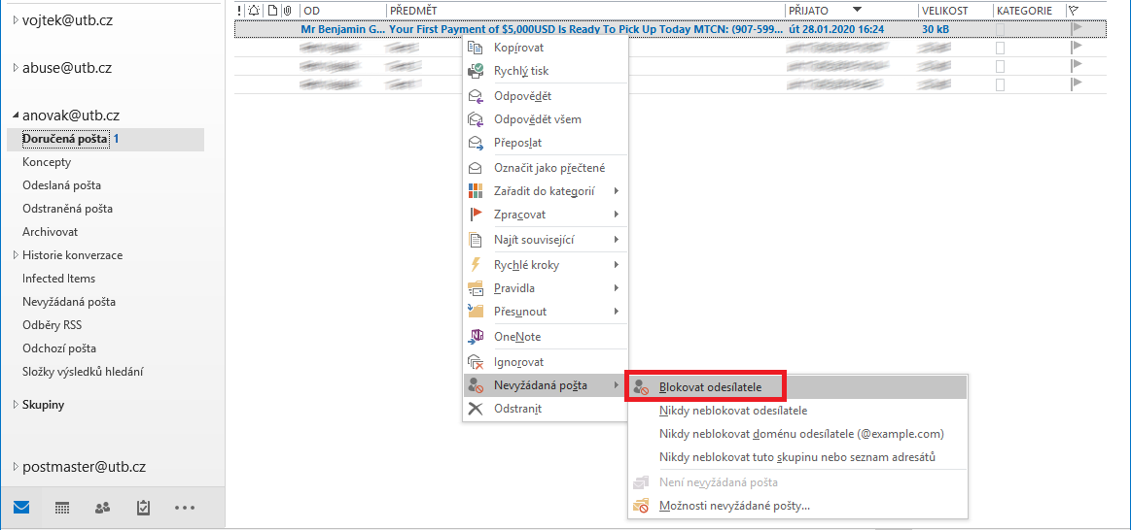Open Možnosti nevyžádané pošty settings
1131x530 pixels.
(x=733, y=506)
